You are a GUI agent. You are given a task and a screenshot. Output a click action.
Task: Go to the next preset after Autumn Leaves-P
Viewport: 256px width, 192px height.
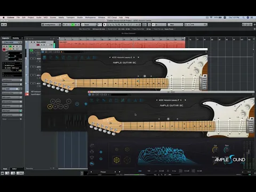tap(181, 100)
